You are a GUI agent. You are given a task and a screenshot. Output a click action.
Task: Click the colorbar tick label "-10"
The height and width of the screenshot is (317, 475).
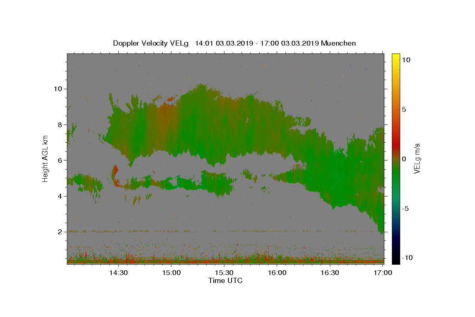point(407,258)
